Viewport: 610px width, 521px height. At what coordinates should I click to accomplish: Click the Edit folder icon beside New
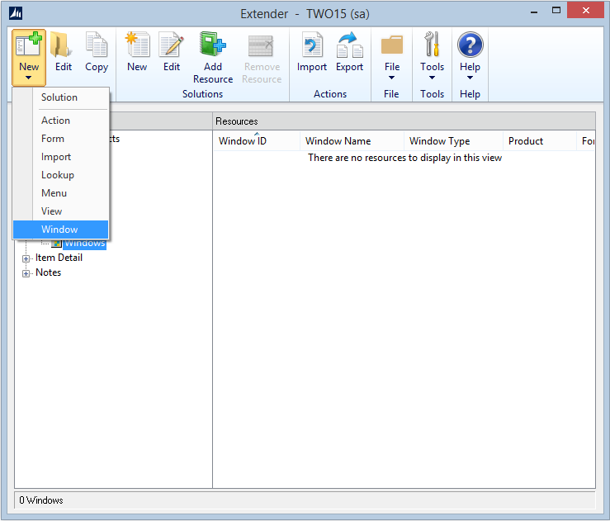tap(62, 45)
